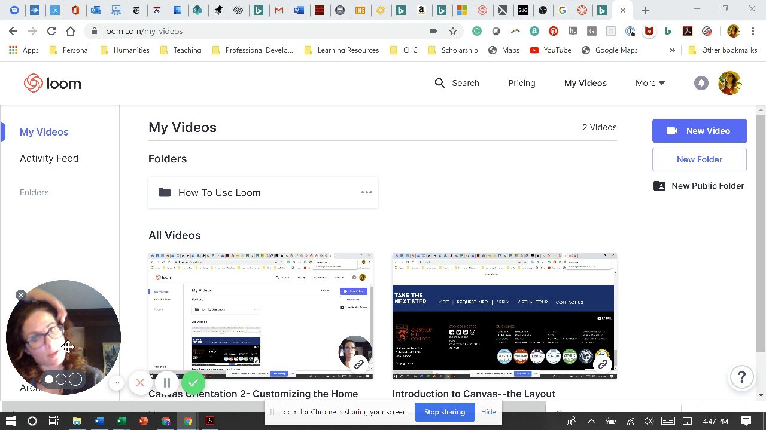
Task: Click the page vertical scrollbar
Action: (x=761, y=233)
